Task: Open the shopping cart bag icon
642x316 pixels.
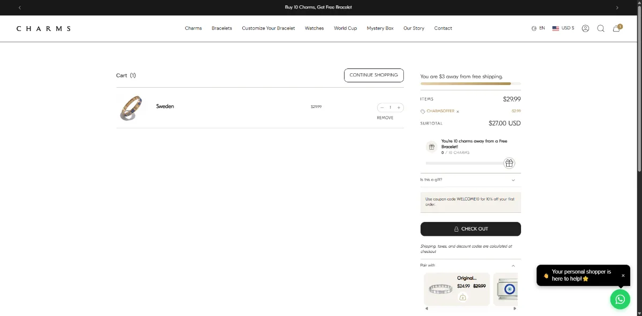Action: [617, 28]
